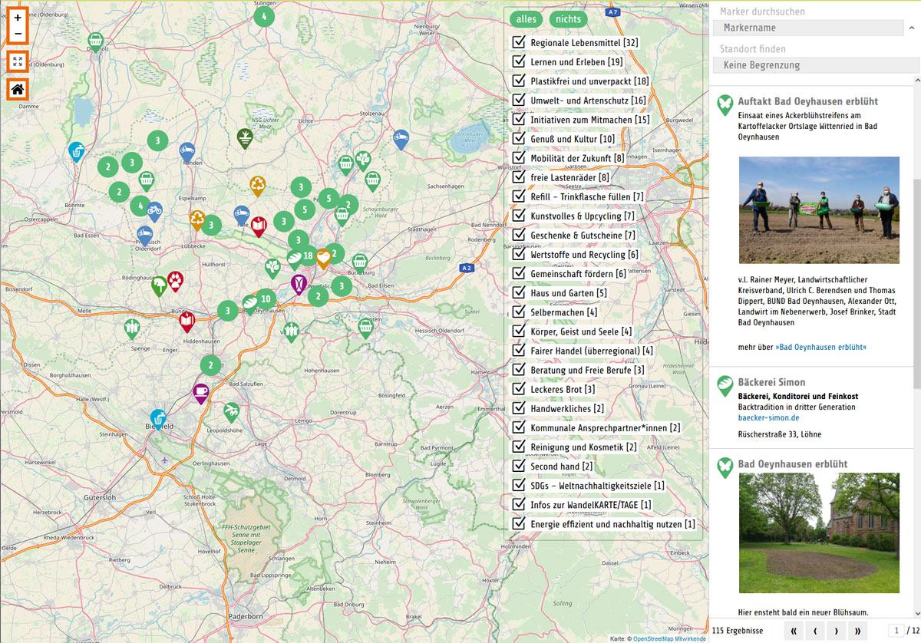Toggle Fairer Handel (überregional) checkbox
Image resolution: width=921 pixels, height=643 pixels.
pyautogui.click(x=518, y=350)
